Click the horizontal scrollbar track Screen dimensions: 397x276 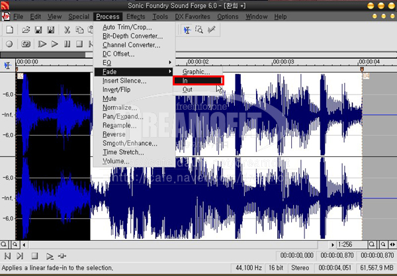[x=173, y=245]
